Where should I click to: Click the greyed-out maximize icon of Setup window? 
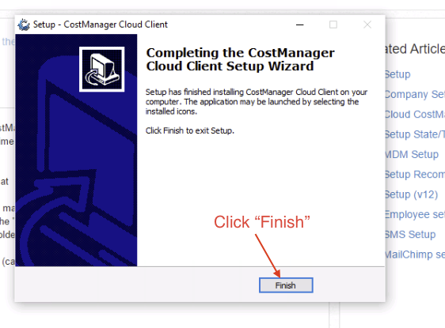333,25
